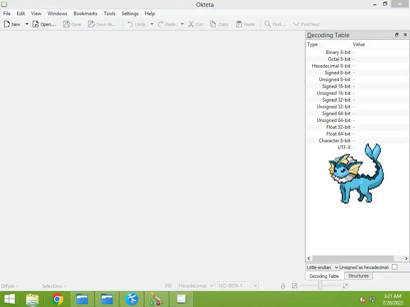Screen dimensions: 410x307
Task: Click the Save As toolbar icon
Action: [91, 24]
